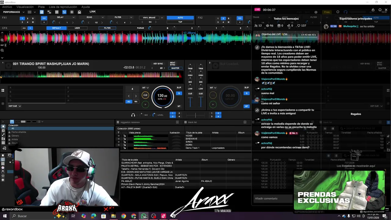Screen dimensions: 391x220
Task: Click the TAP tempo button in FX1
Action: [180, 22]
